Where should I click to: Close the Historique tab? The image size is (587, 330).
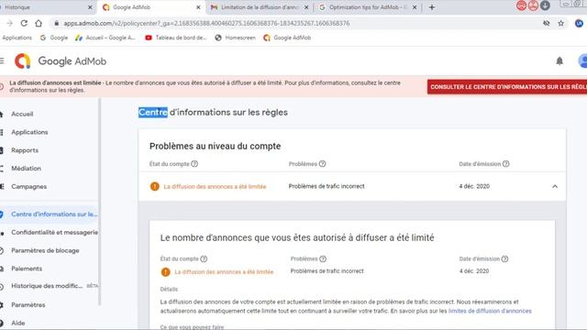pos(90,7)
